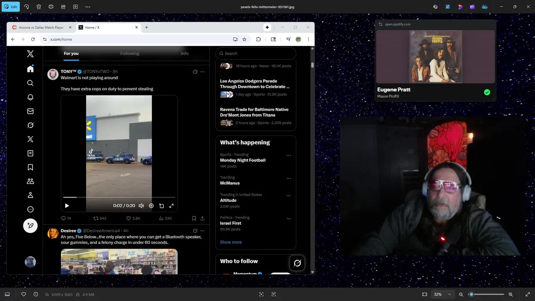Rotate the image with the rotate icon
The width and height of the screenshot is (535, 301).
[x=27, y=7]
